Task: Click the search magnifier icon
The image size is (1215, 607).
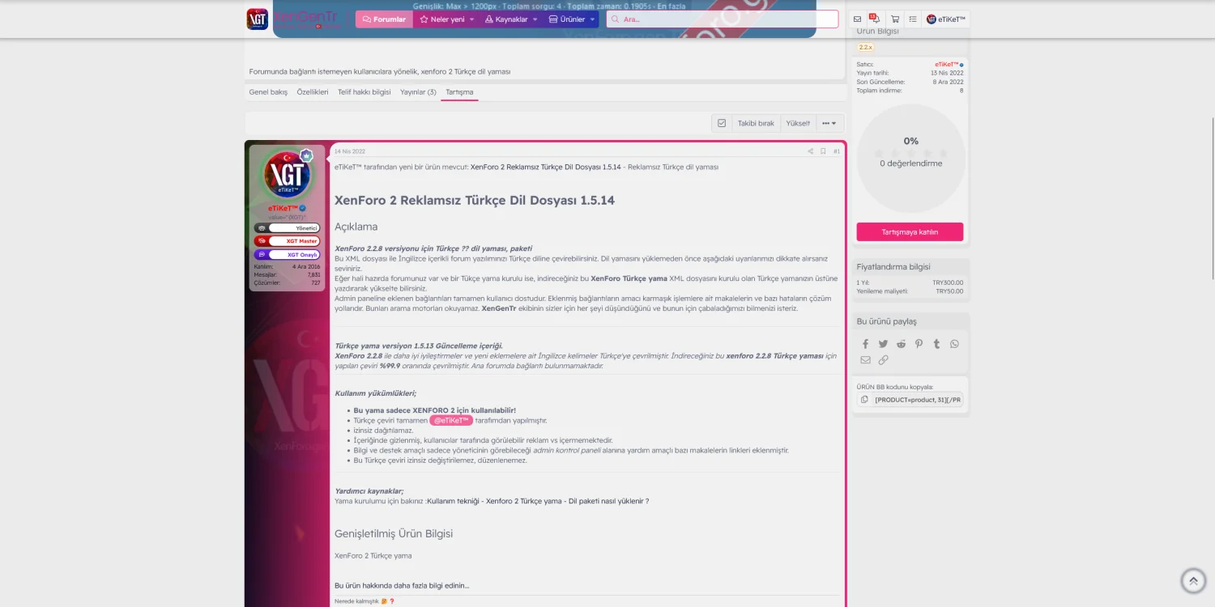Action: click(616, 19)
